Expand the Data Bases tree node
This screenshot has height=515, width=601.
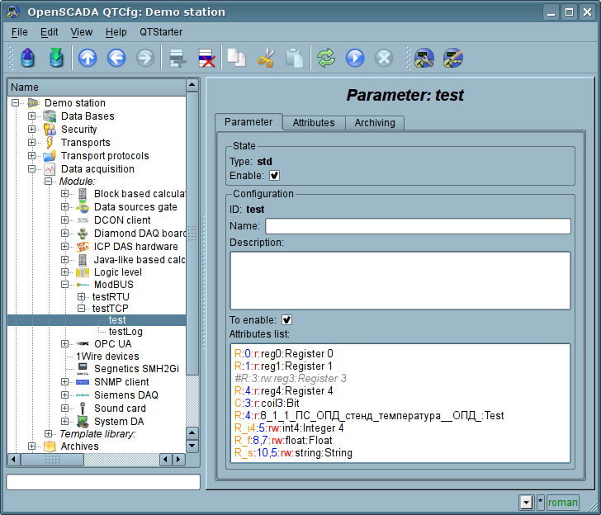[x=32, y=116]
